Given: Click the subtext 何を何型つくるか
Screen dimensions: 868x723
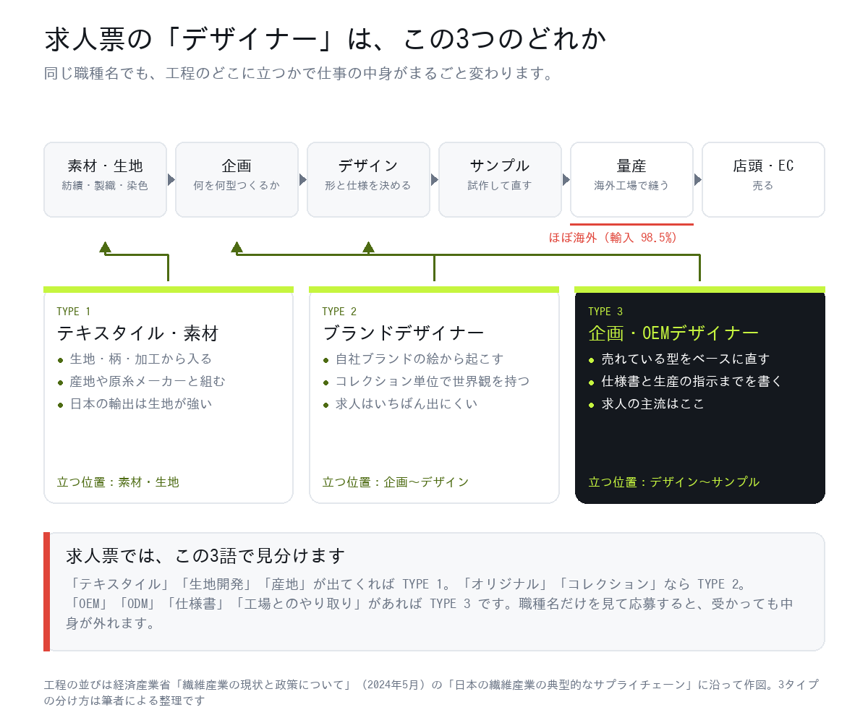Looking at the screenshot, I should pos(237,186).
